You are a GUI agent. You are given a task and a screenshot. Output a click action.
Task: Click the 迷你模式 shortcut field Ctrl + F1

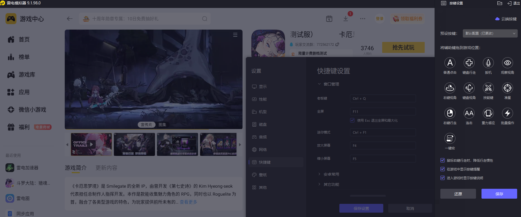pos(383,132)
